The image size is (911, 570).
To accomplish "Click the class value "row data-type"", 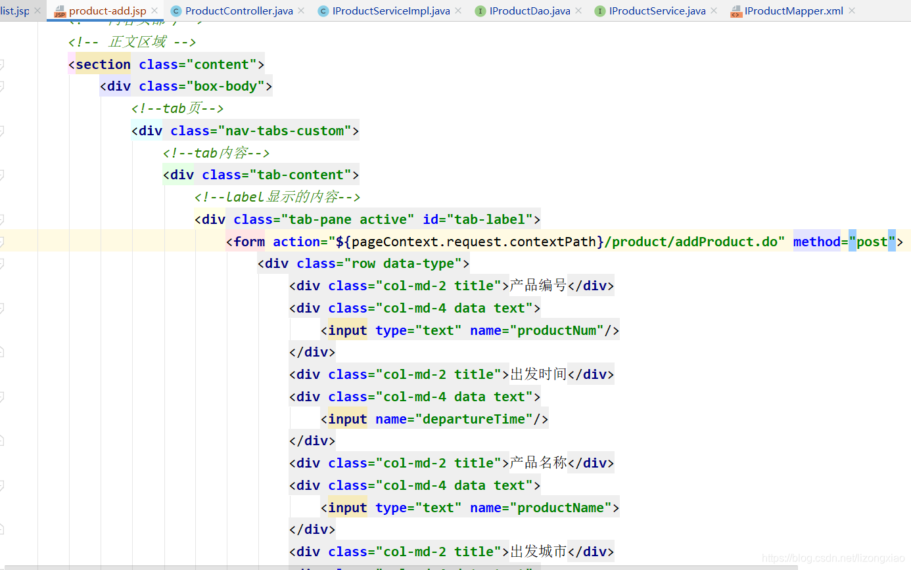I will 403,263.
